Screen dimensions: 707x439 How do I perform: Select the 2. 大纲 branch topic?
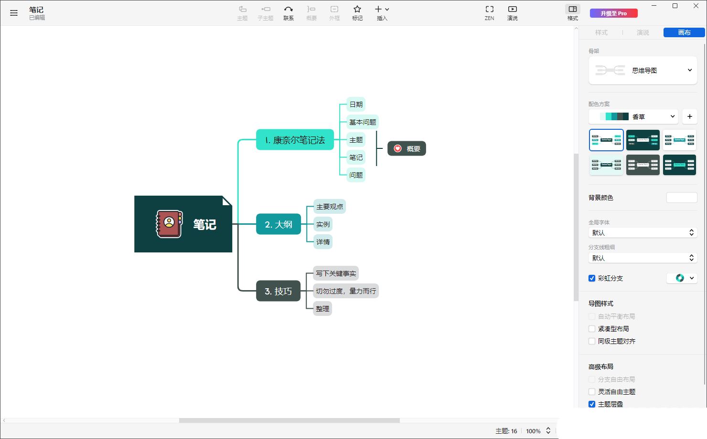tap(279, 224)
